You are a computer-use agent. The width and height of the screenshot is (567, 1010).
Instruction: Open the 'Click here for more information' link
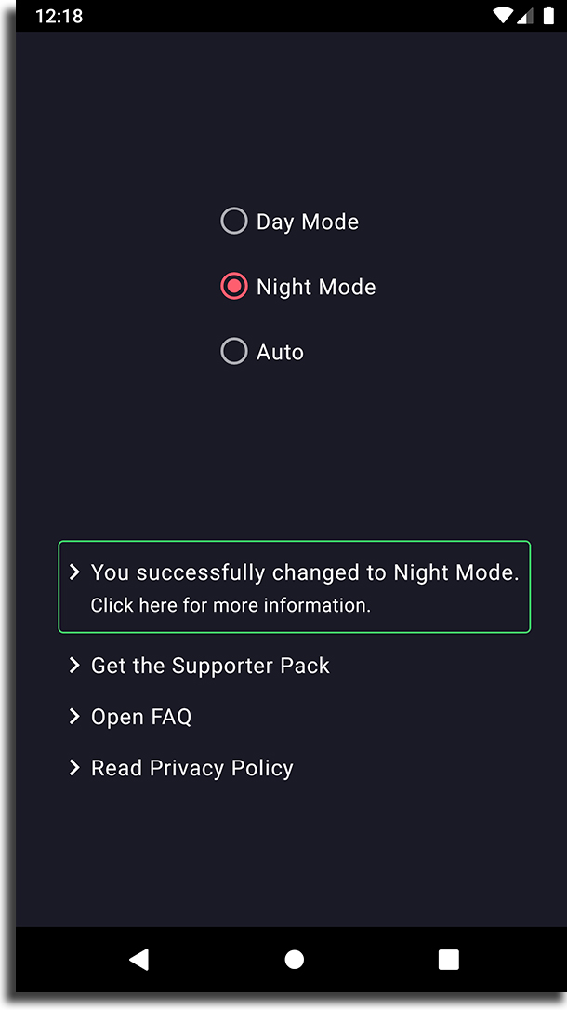pyautogui.click(x=231, y=605)
